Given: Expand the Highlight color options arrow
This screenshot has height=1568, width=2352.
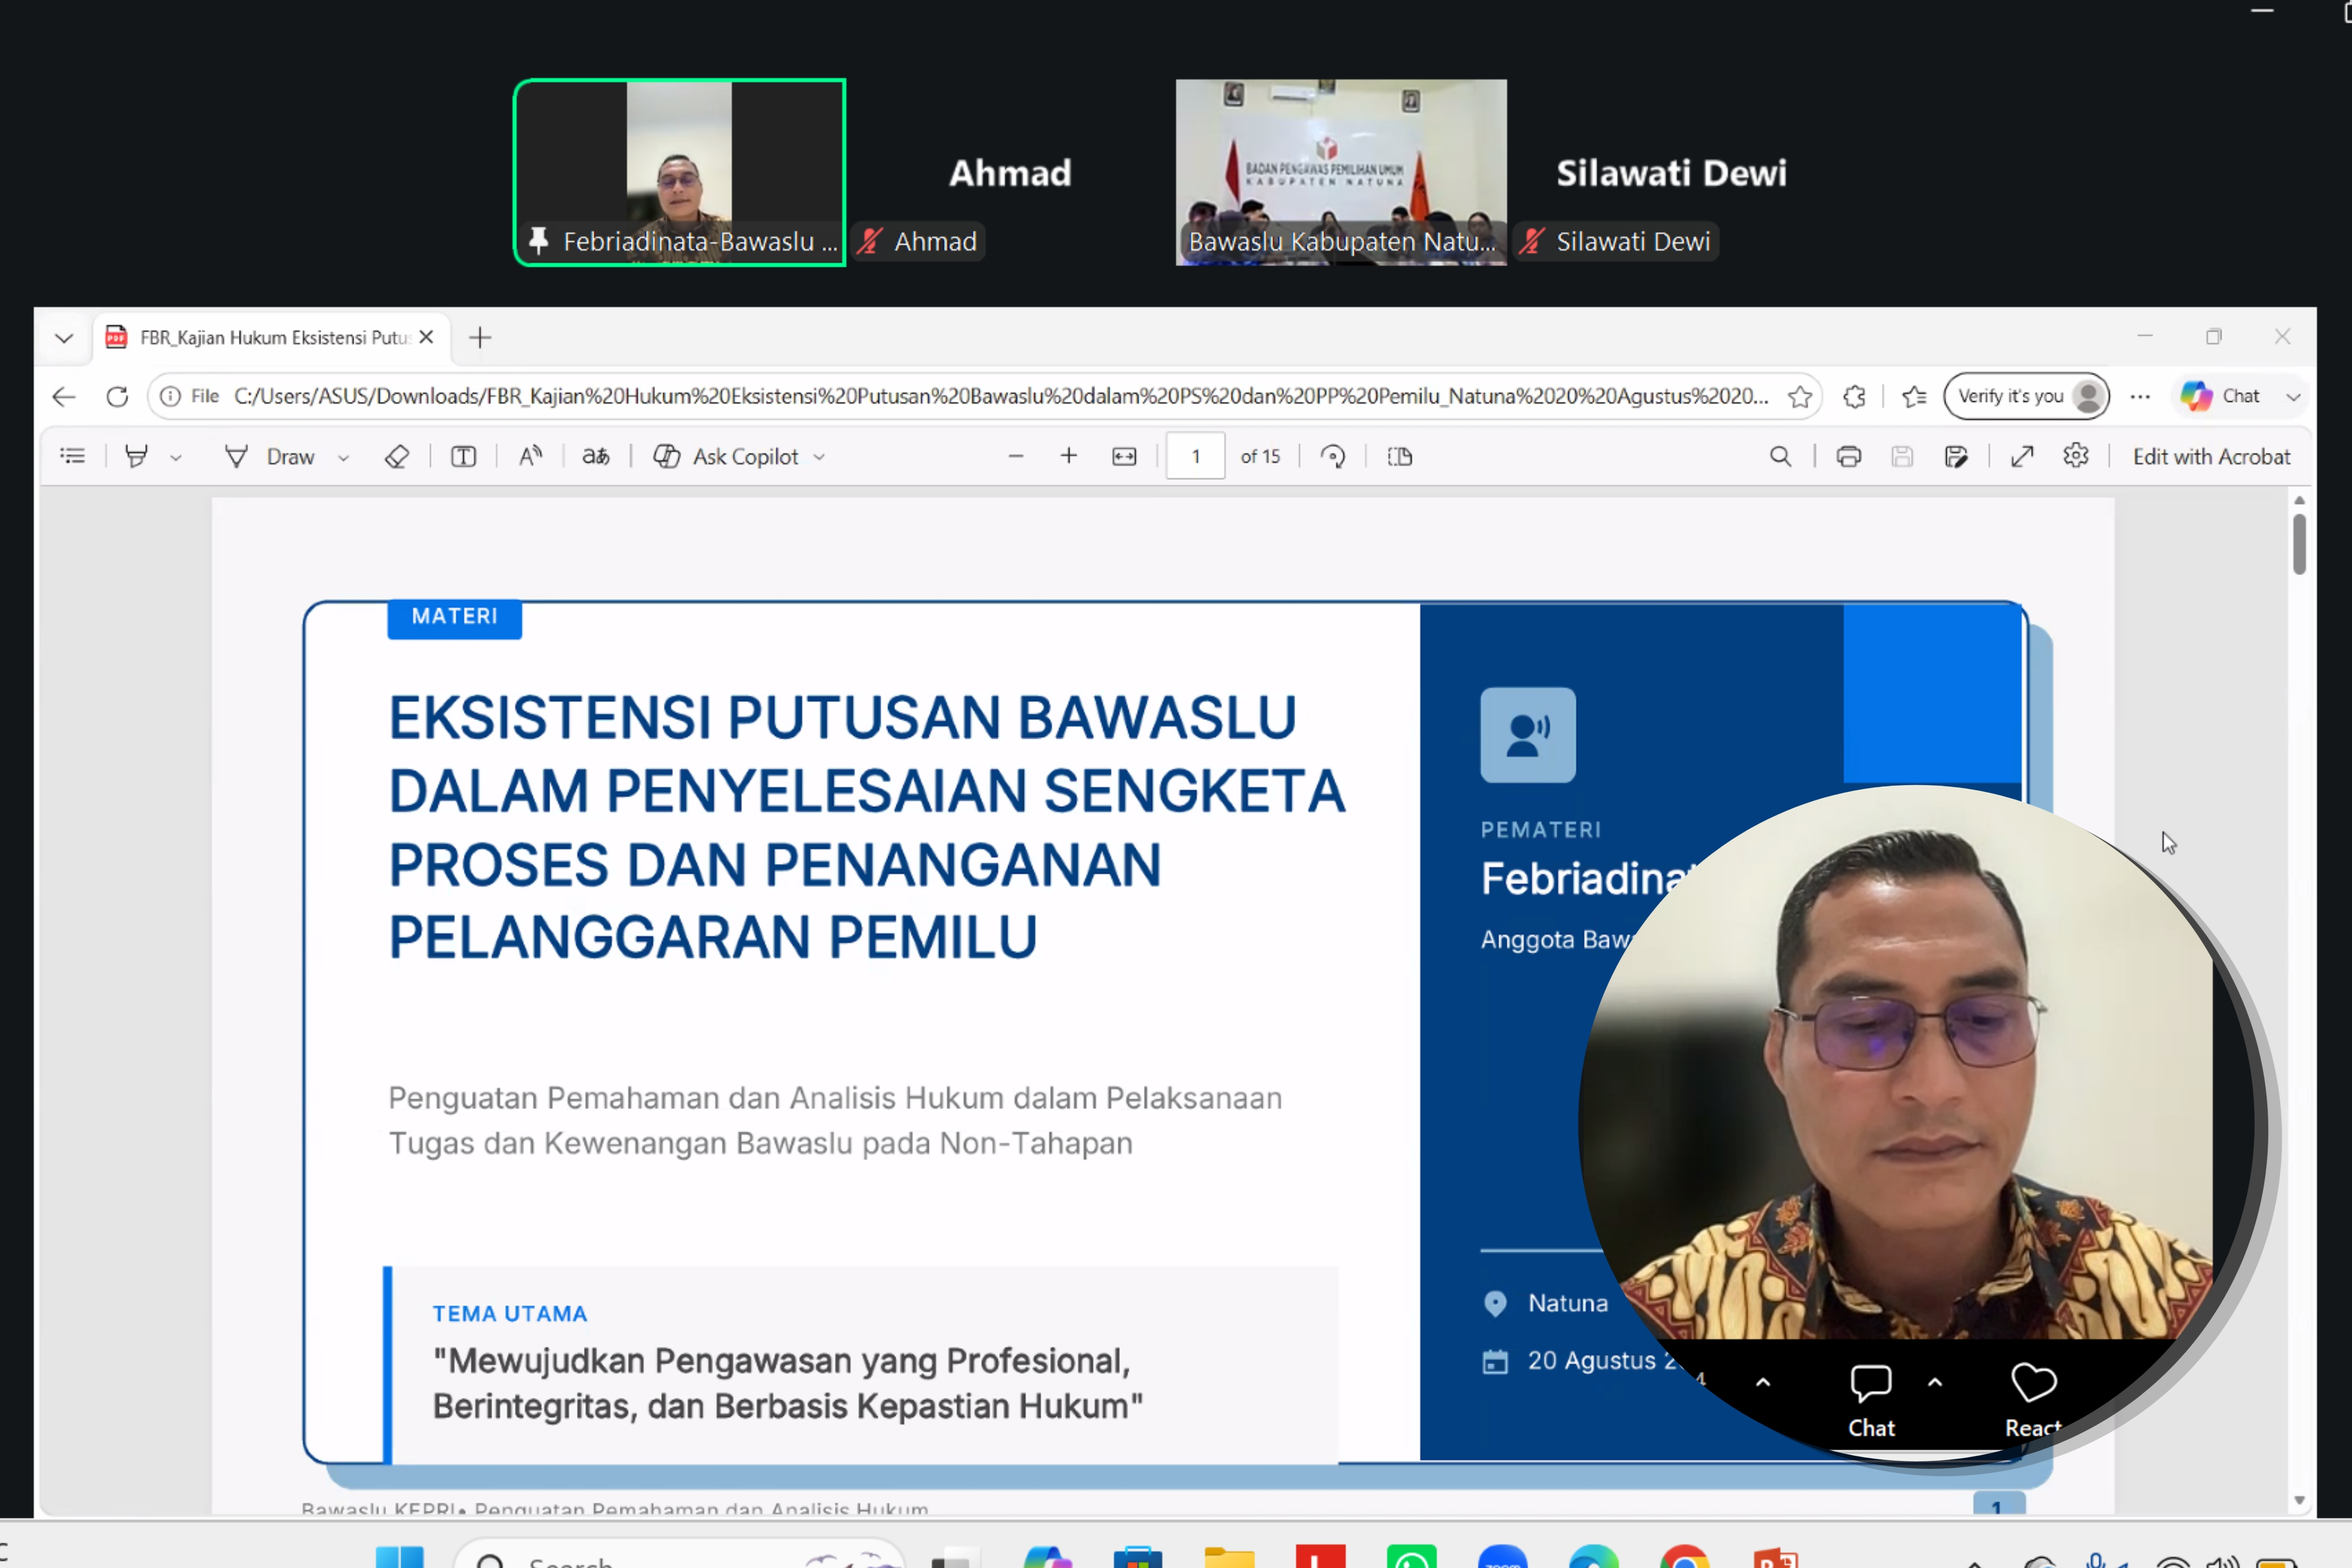Looking at the screenshot, I should [x=176, y=457].
